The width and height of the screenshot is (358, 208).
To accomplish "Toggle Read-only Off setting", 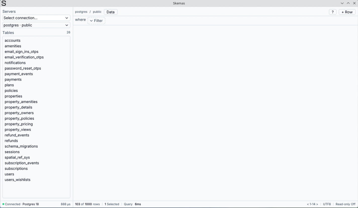I will tap(345, 204).
